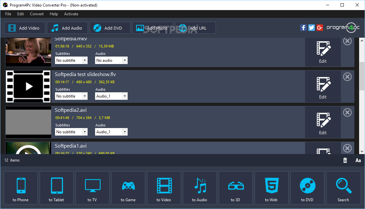Expand Subtitles dropdown for Softpedia test slideshow.flv

(x=71, y=96)
